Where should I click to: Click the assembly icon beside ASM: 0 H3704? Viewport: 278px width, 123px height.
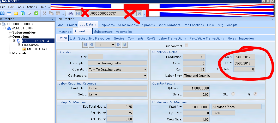tap(9, 28)
